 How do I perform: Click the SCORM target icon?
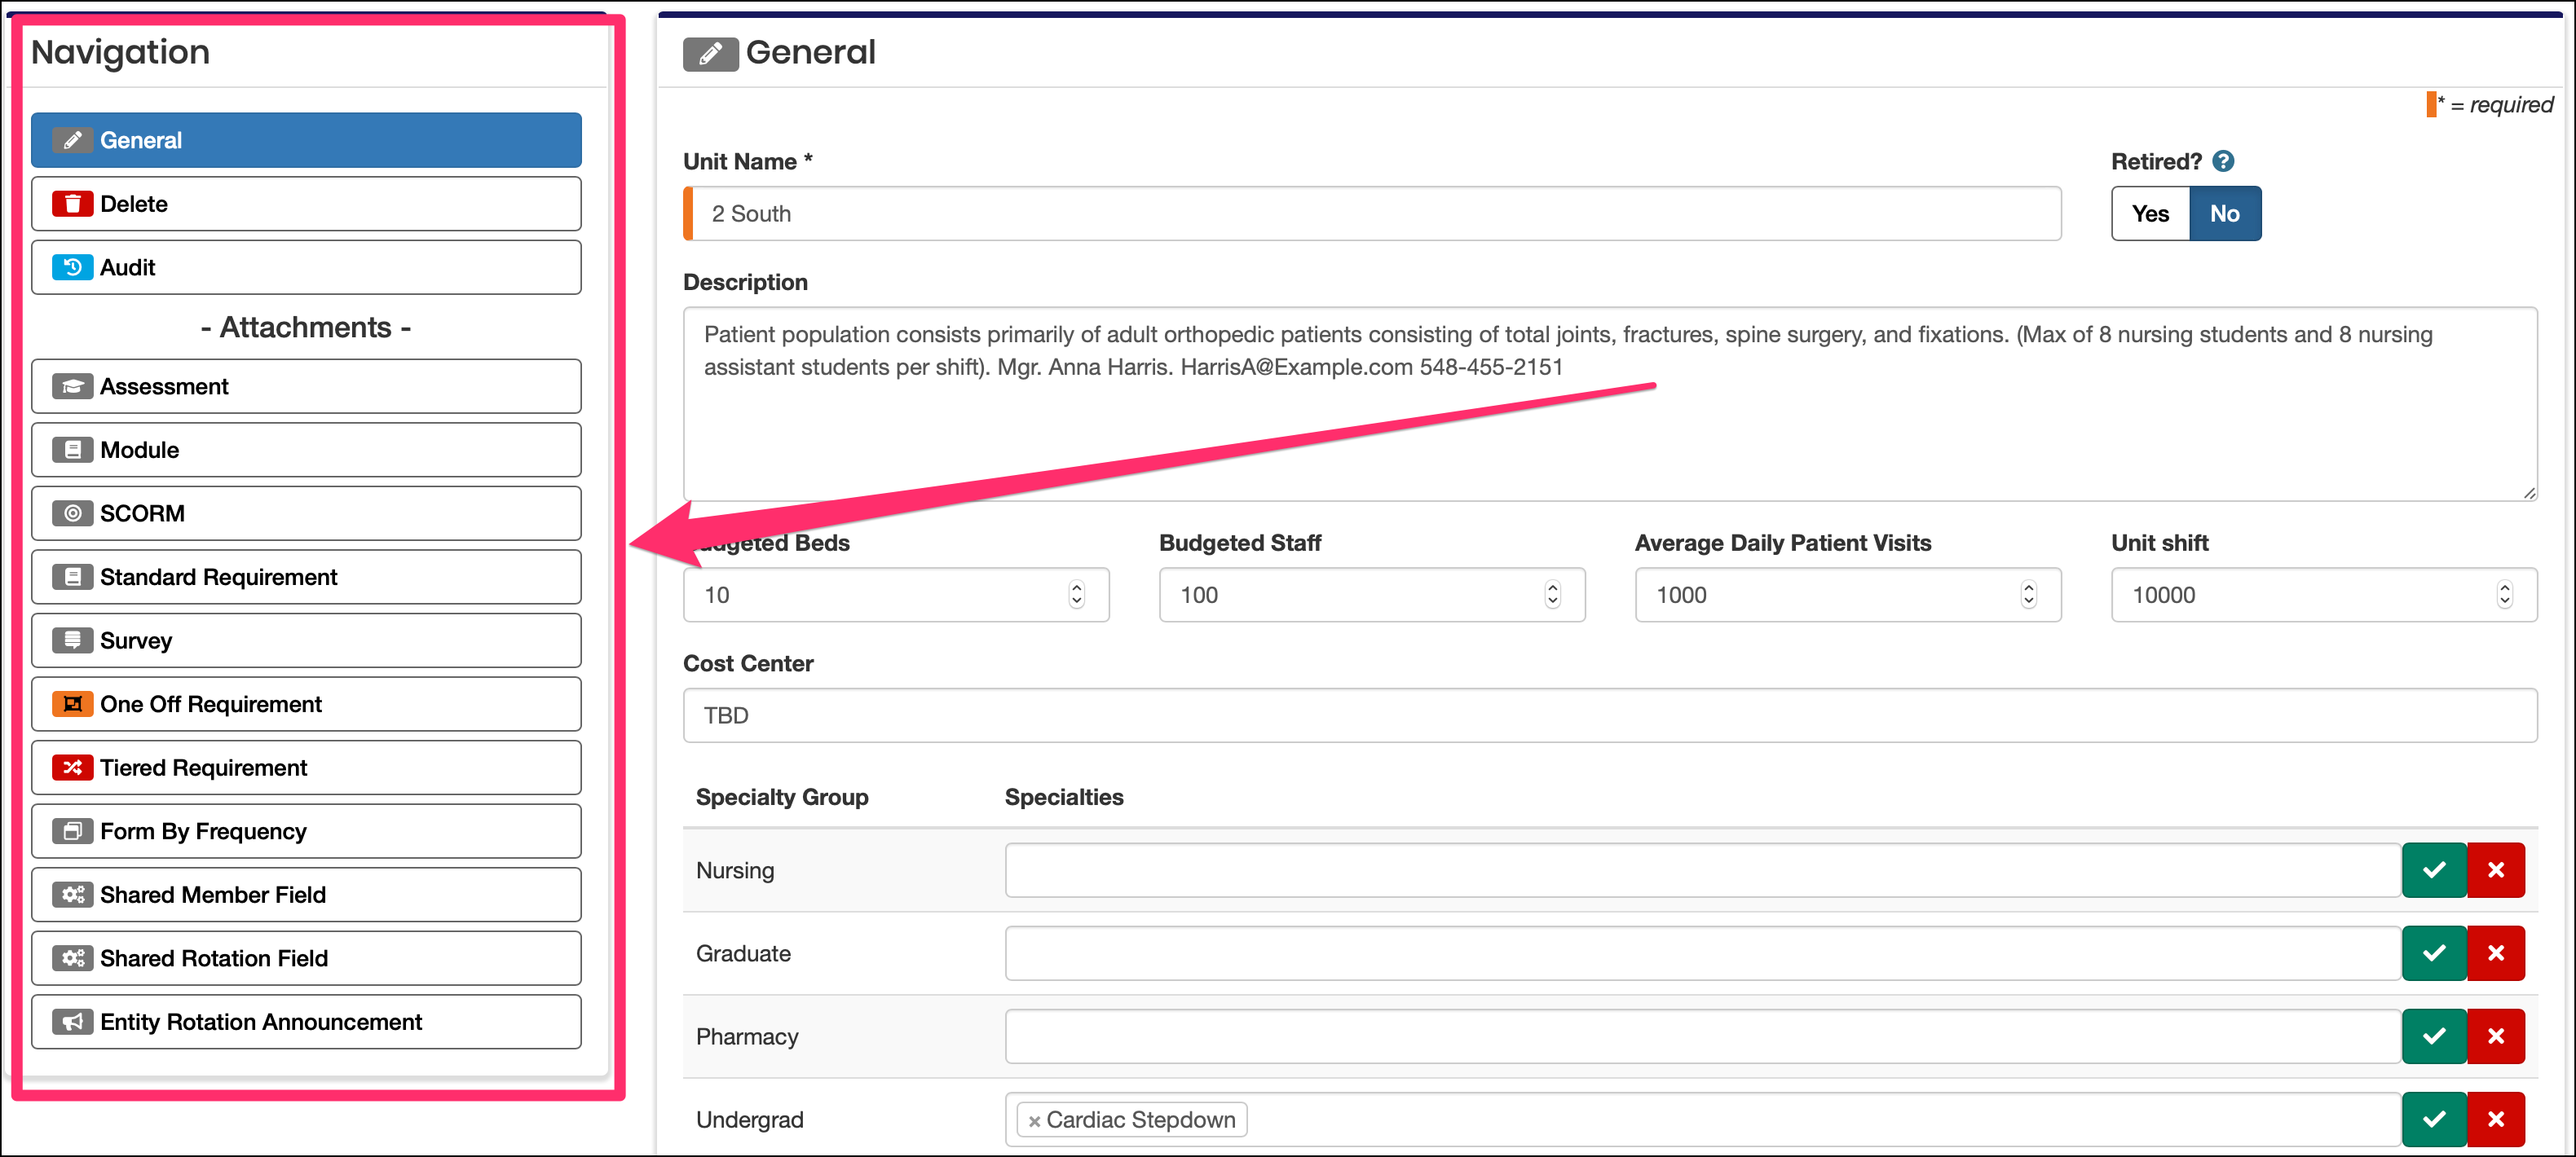(72, 513)
